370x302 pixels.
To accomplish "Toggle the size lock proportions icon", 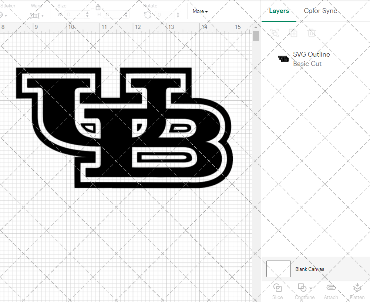I will [x=98, y=7].
